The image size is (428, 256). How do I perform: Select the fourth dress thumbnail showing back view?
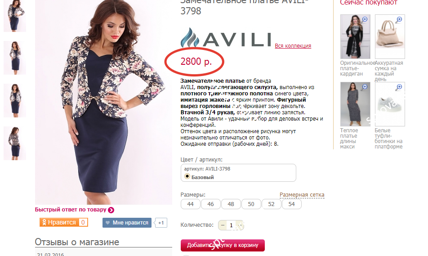click(15, 143)
